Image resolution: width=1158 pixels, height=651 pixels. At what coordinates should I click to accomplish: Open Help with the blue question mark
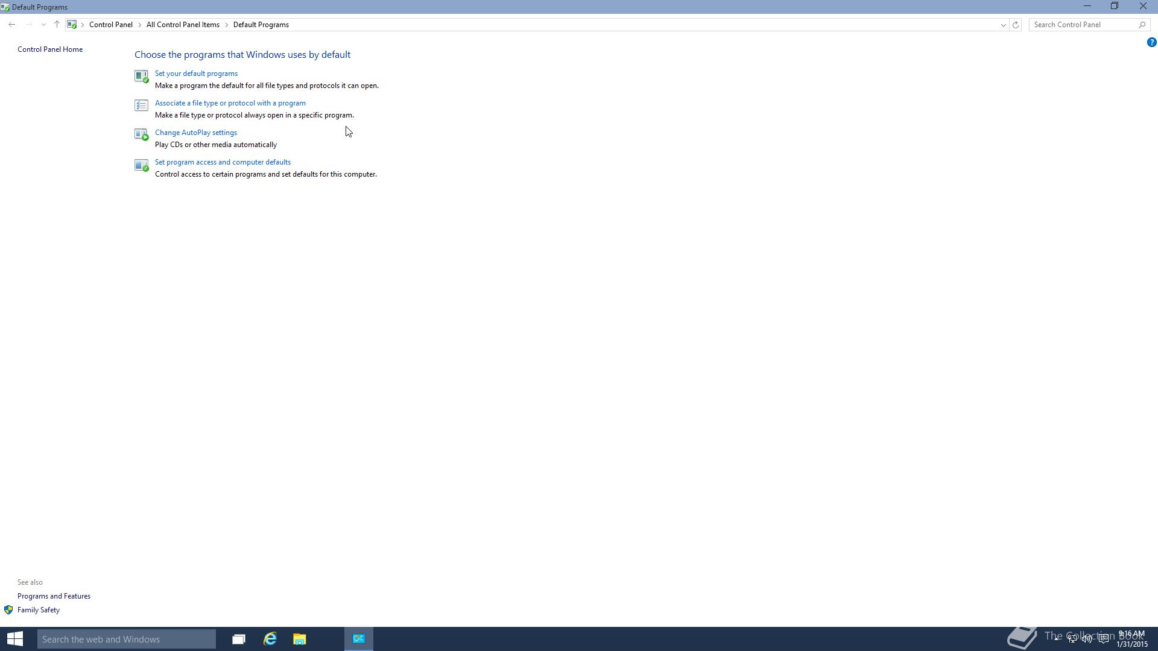(x=1151, y=42)
